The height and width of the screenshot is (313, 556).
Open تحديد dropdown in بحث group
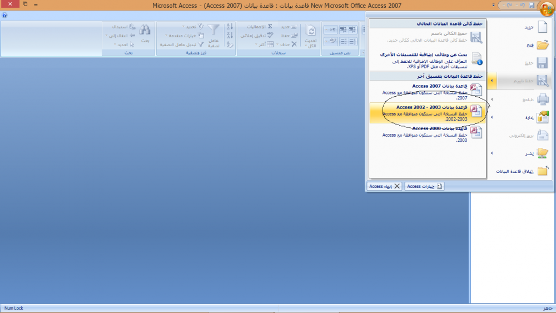(x=124, y=44)
